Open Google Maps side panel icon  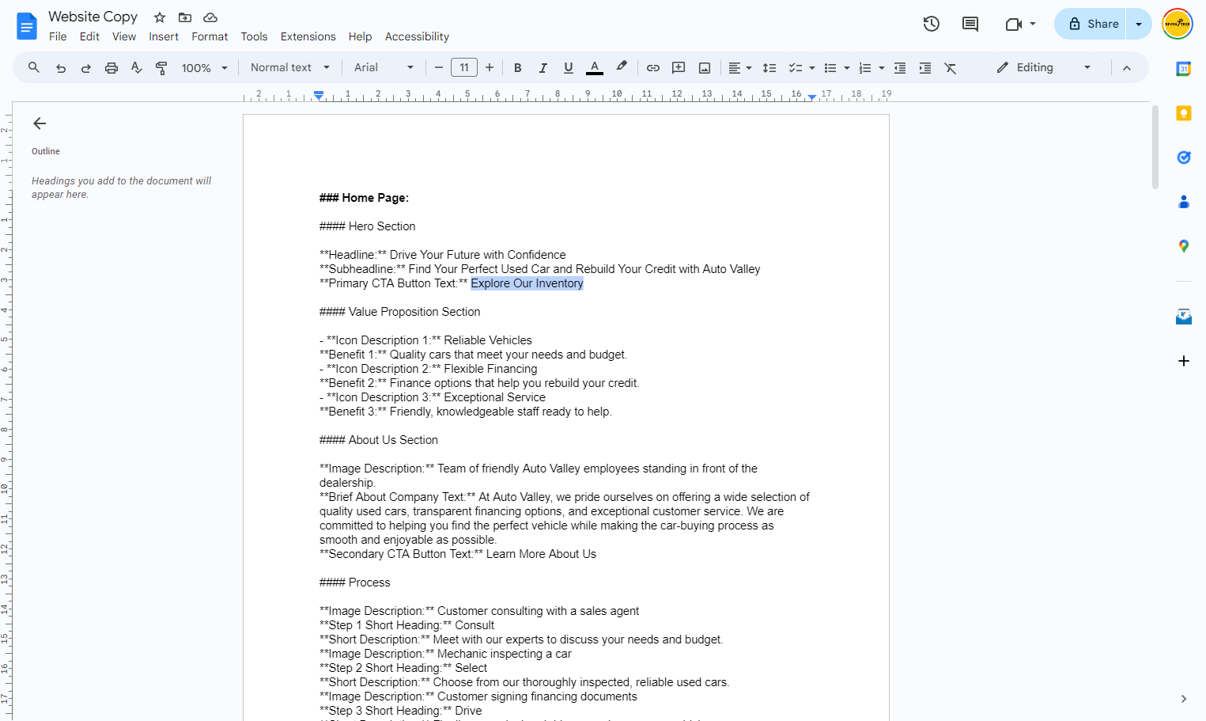click(1184, 246)
